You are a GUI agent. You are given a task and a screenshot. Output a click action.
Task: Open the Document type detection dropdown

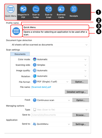pos(50,45)
